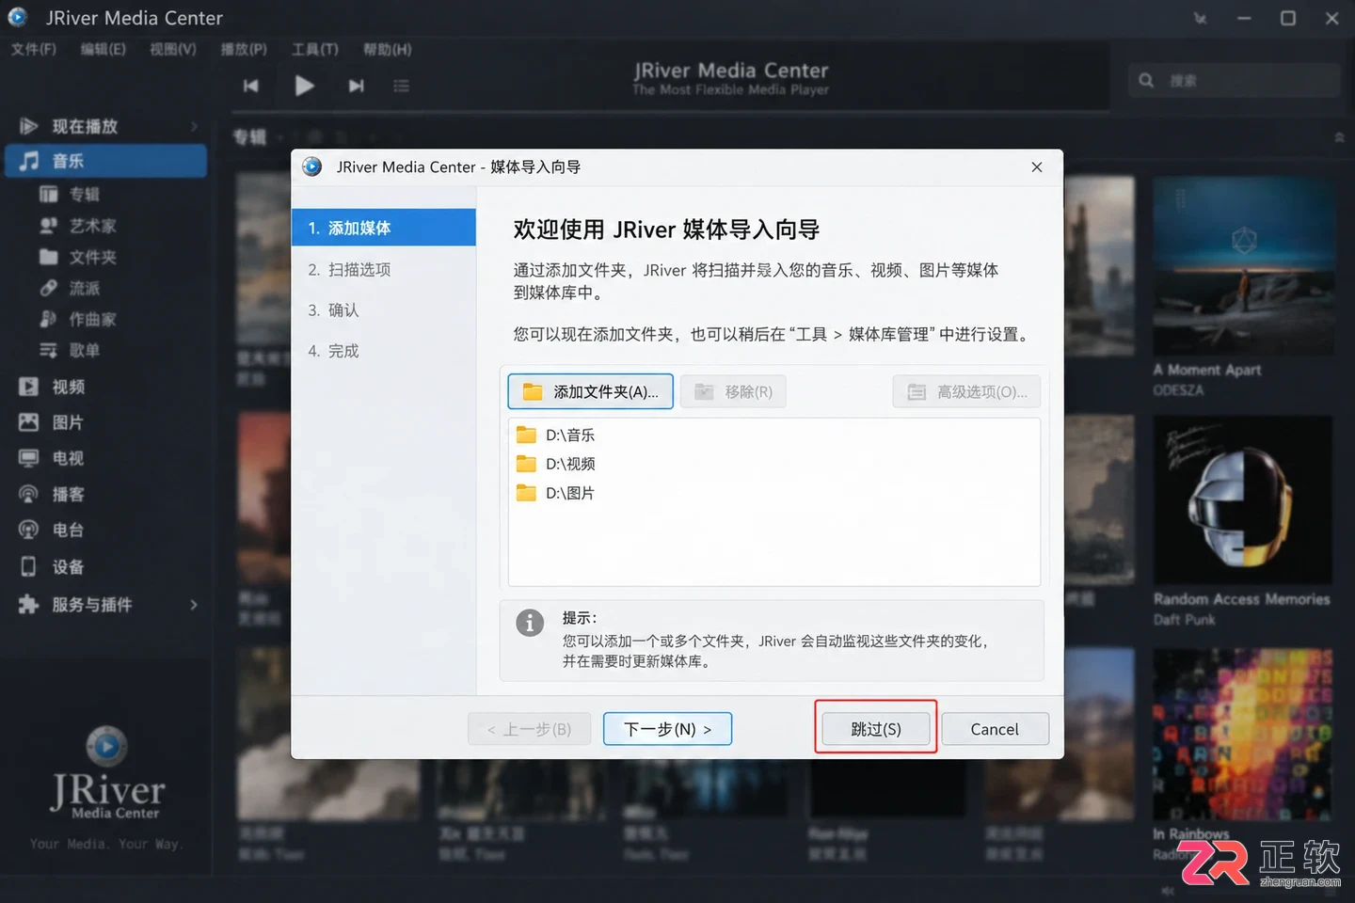Go to 播客 podcast section
This screenshot has height=903, width=1355.
53,494
